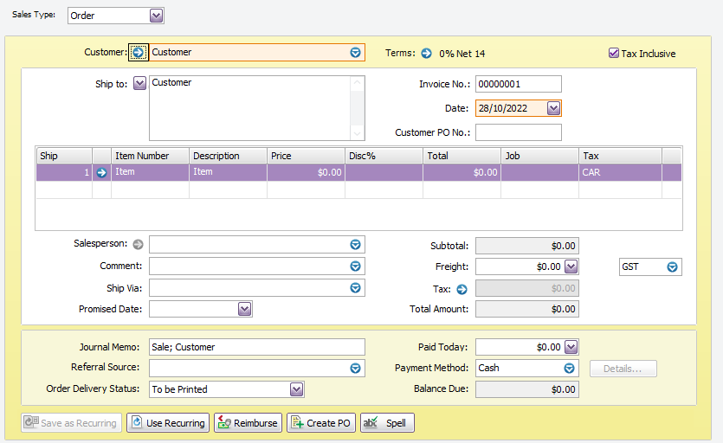
Task: Click the Create PO button
Action: (320, 423)
